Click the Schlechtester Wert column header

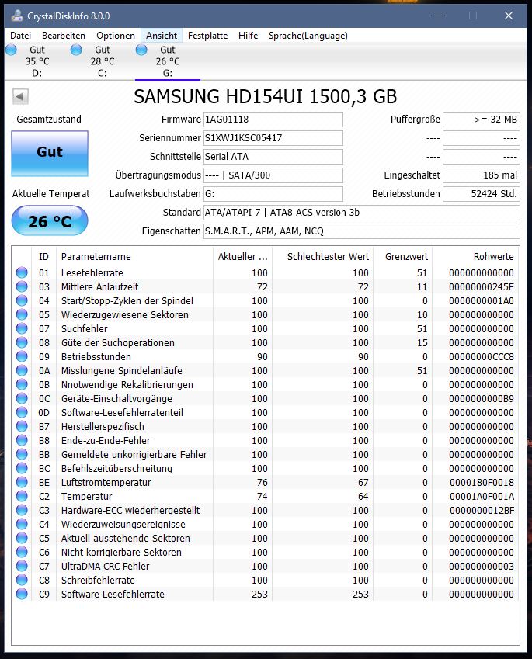click(x=323, y=256)
